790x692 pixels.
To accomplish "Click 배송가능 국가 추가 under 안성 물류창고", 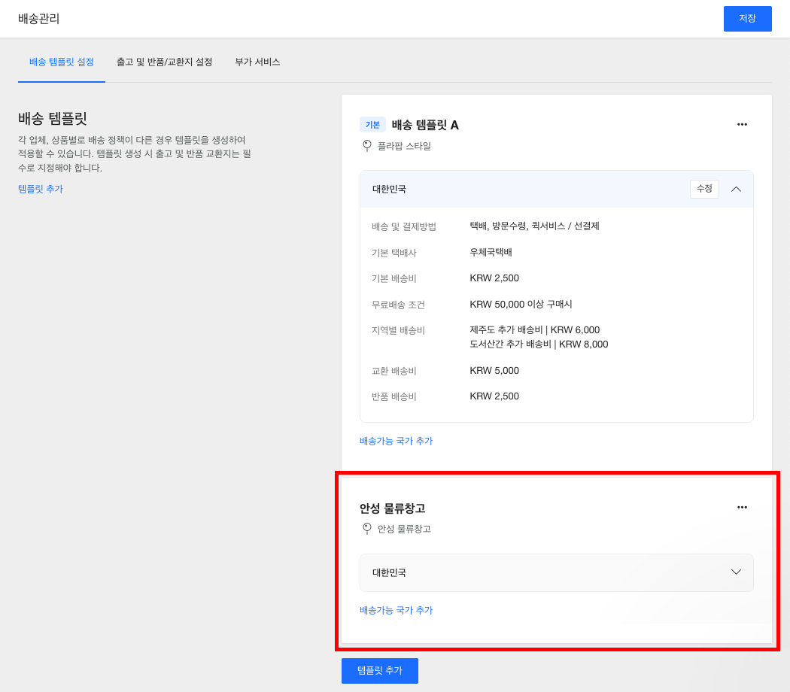I will click(396, 610).
